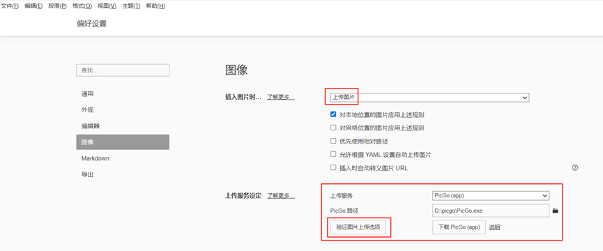Click the 查找 search field

[123, 70]
